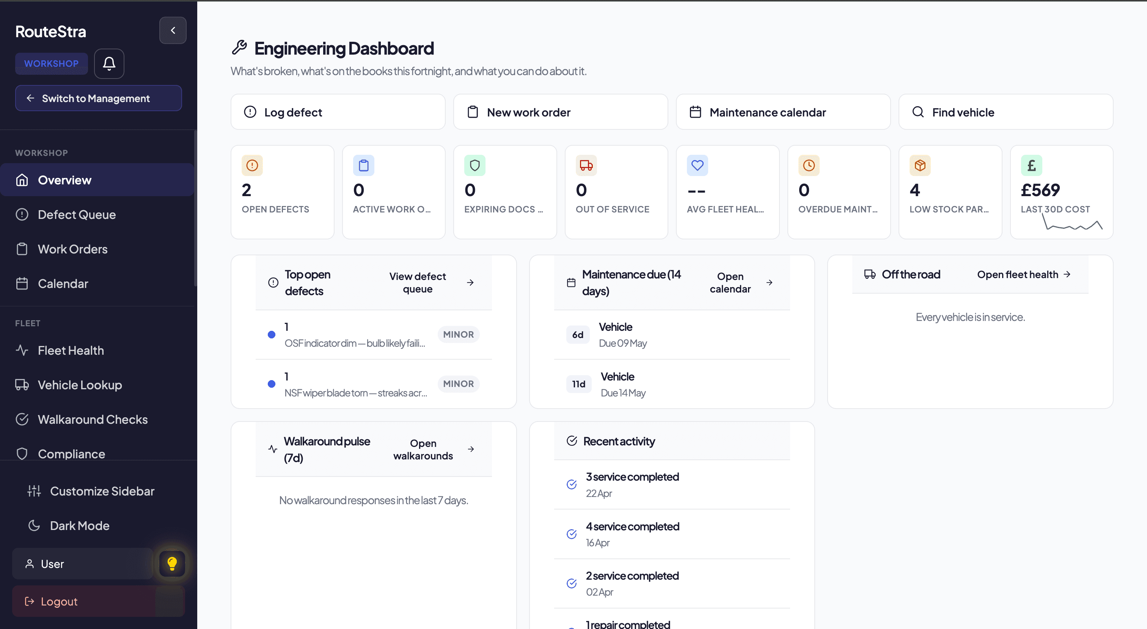Click Out of Service truck icon
Screen dimensions: 1147x629
pyautogui.click(x=586, y=166)
